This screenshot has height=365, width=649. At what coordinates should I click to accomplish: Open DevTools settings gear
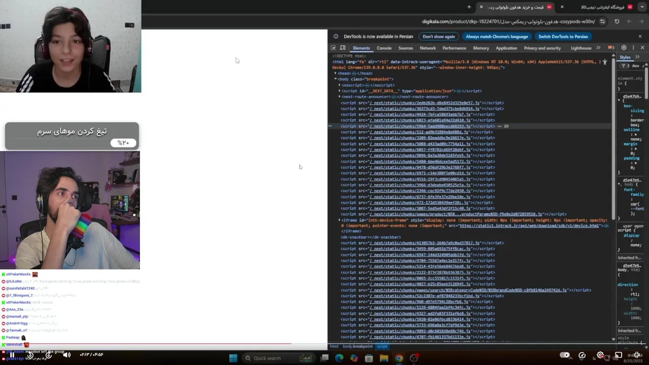624,48
